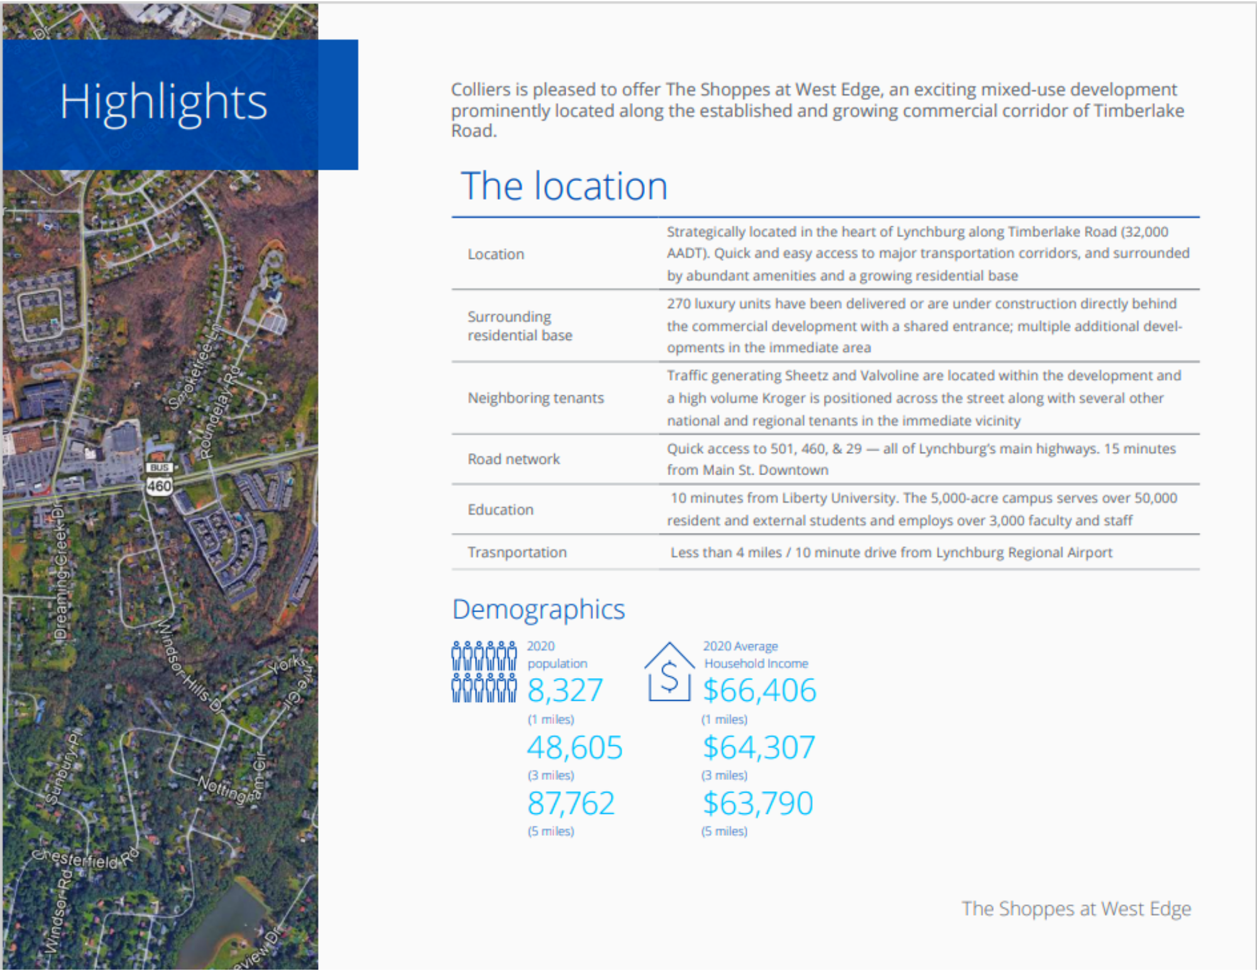Click The Shoppes at West Edge footer

click(1076, 909)
